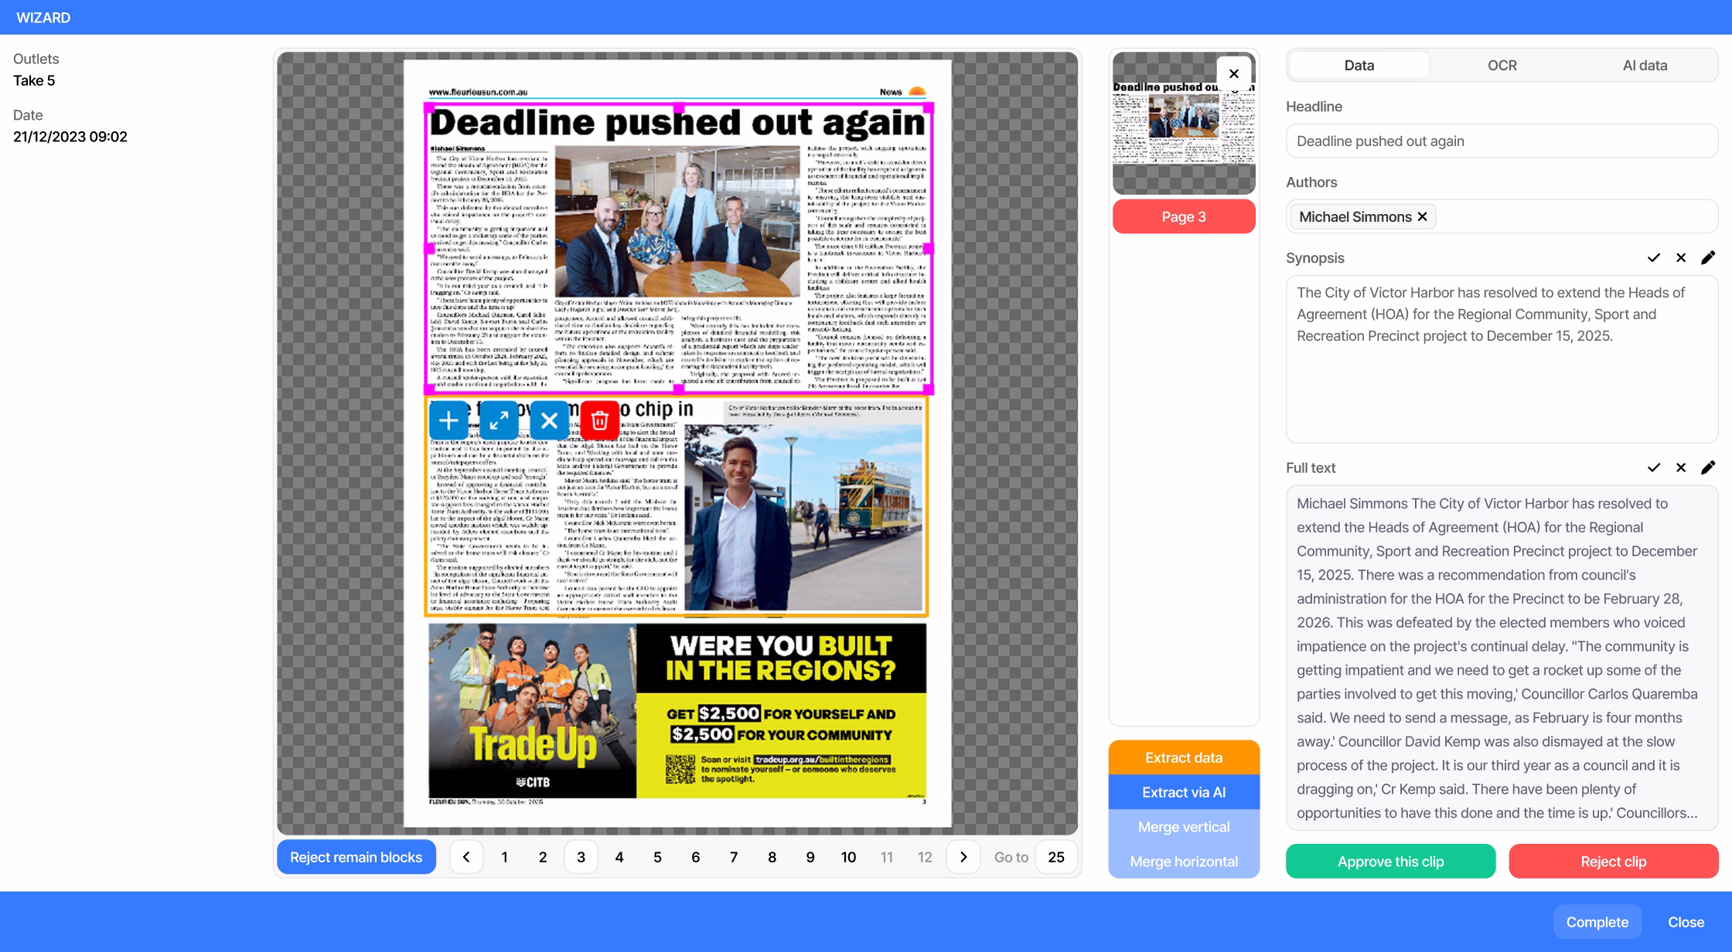Cancel Synopsis edit with the X icon
Image resolution: width=1732 pixels, height=952 pixels.
point(1681,258)
